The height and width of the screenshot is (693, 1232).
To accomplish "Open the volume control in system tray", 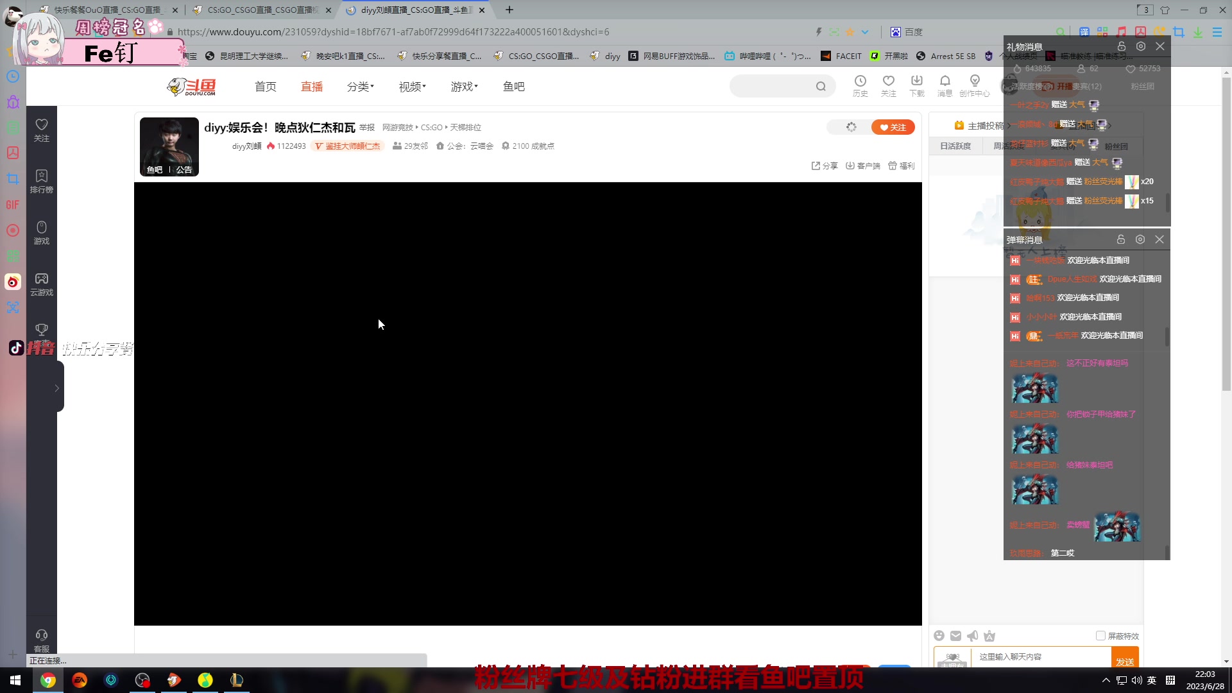I will click(1136, 680).
